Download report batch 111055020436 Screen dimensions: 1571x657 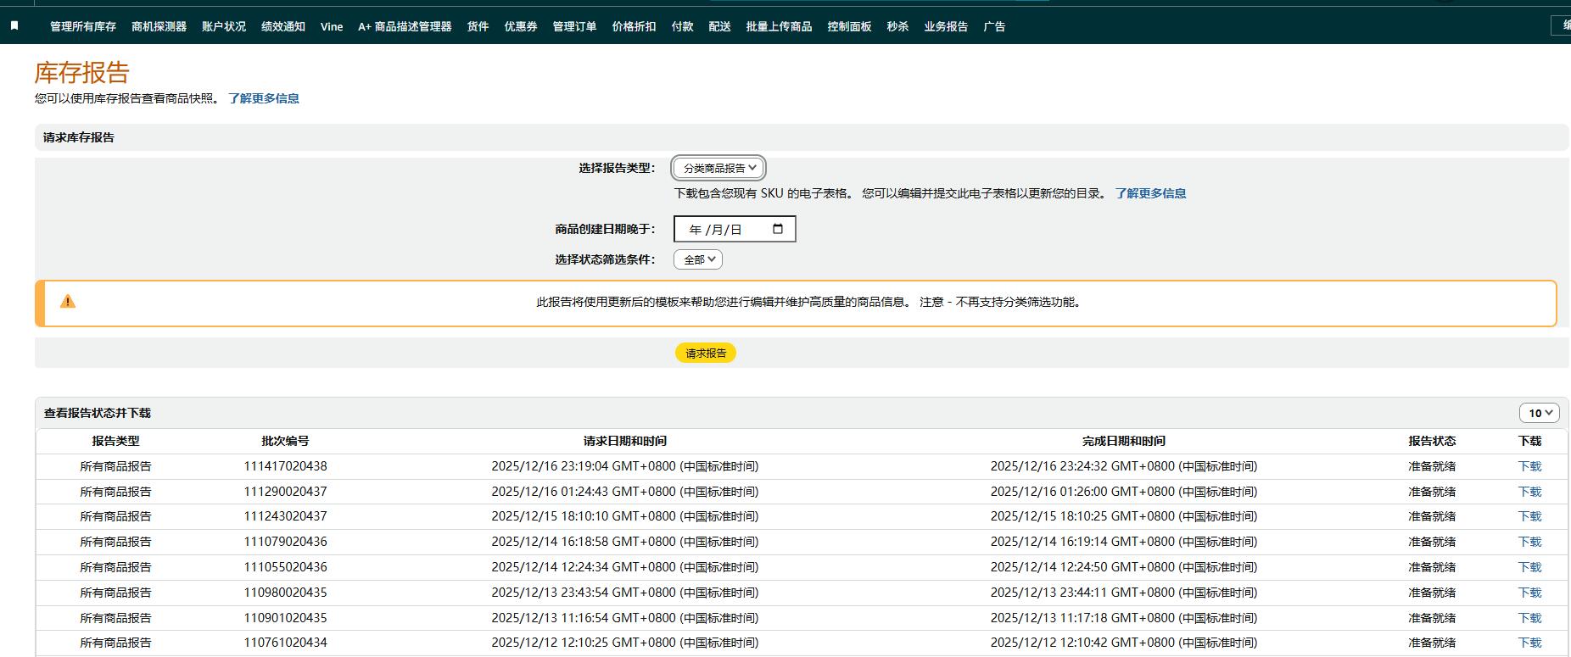click(x=1529, y=567)
